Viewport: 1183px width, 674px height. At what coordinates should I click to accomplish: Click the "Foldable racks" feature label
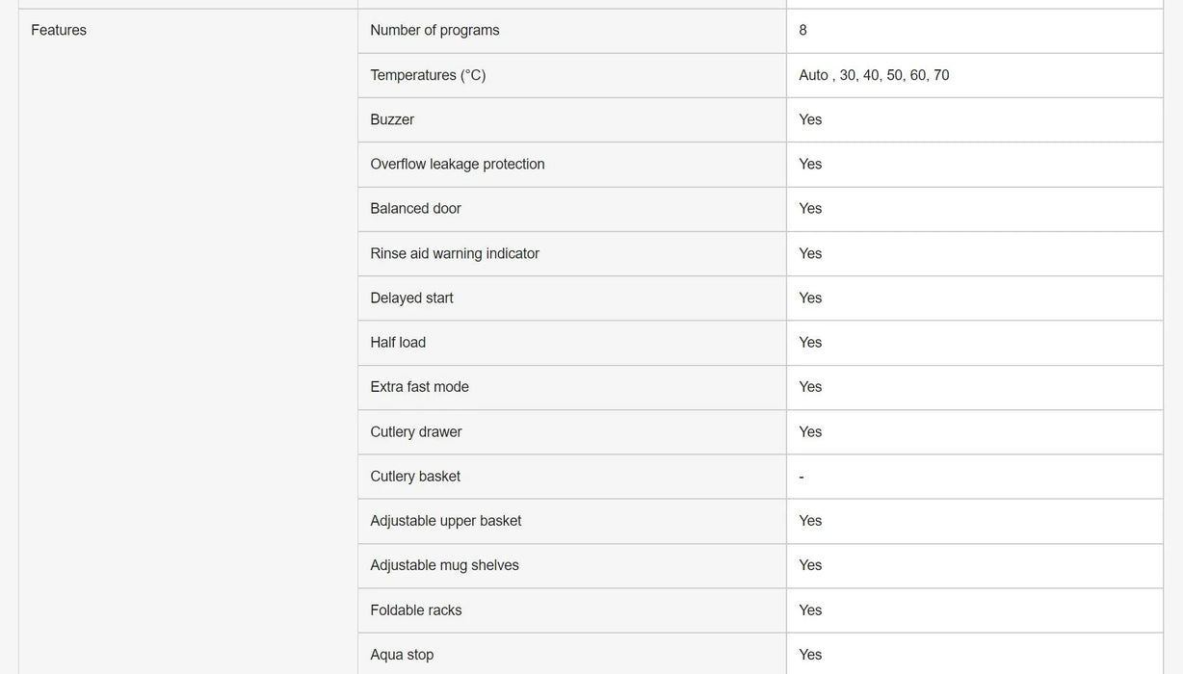coord(416,610)
